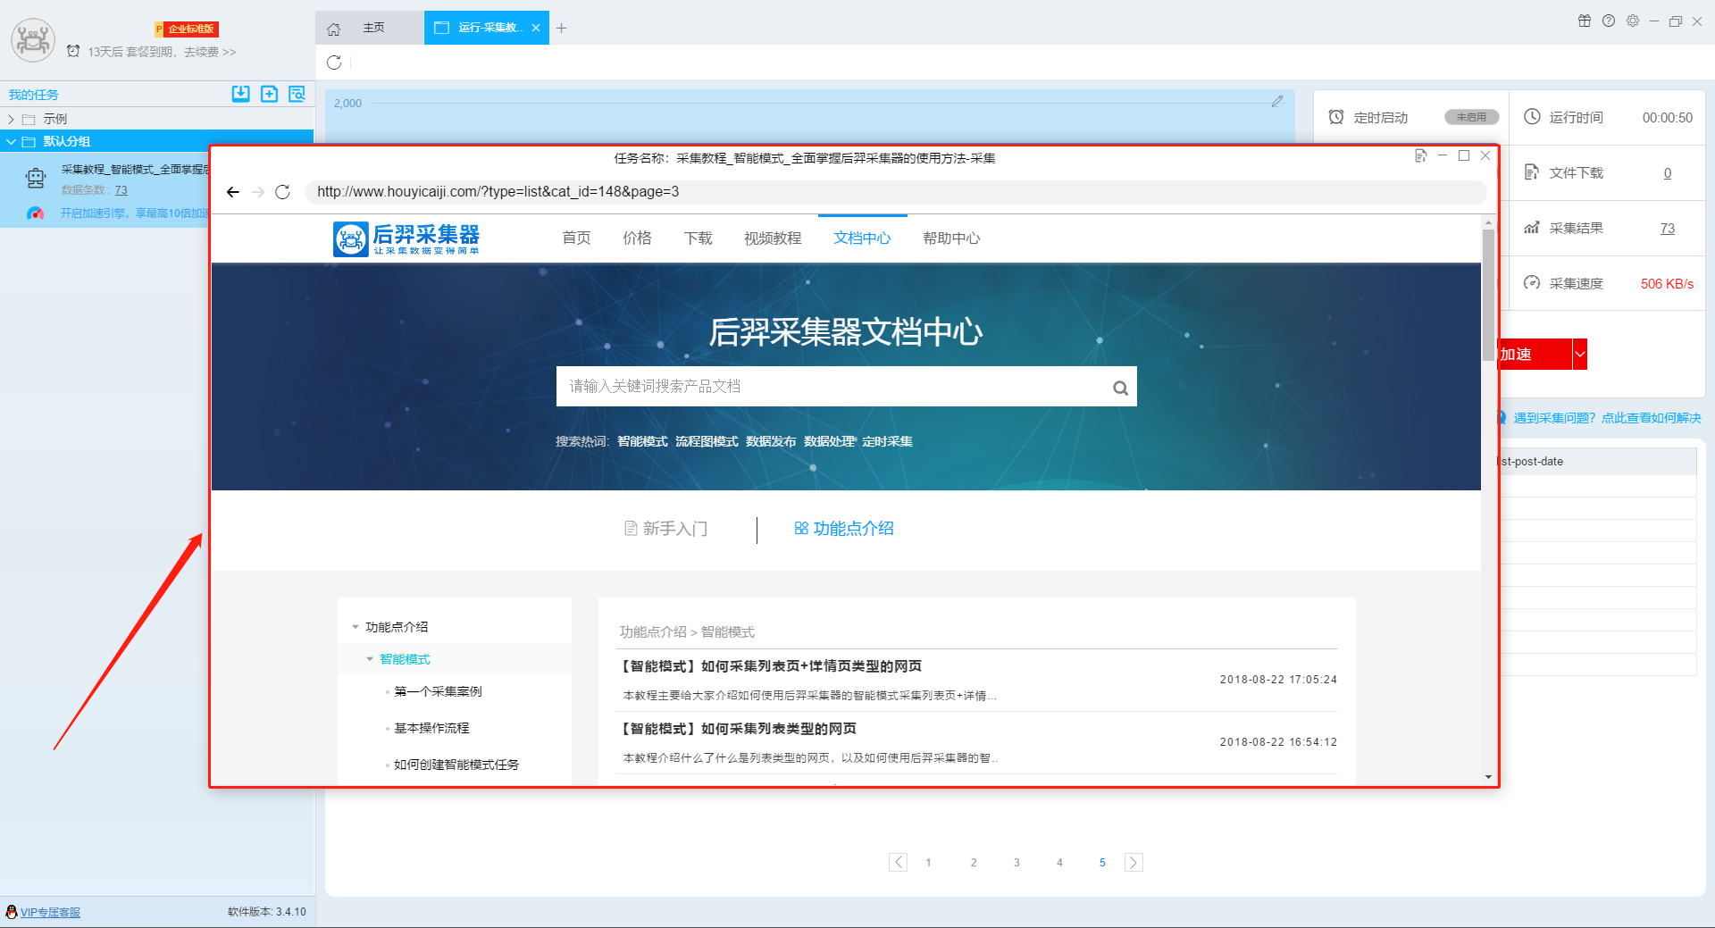
Task: Click the task robot icon in the task list
Action: pyautogui.click(x=36, y=179)
